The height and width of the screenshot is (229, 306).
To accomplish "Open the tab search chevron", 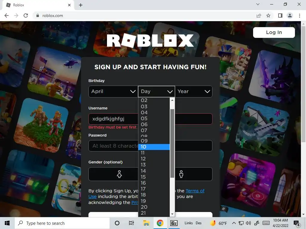I will pos(258,4).
